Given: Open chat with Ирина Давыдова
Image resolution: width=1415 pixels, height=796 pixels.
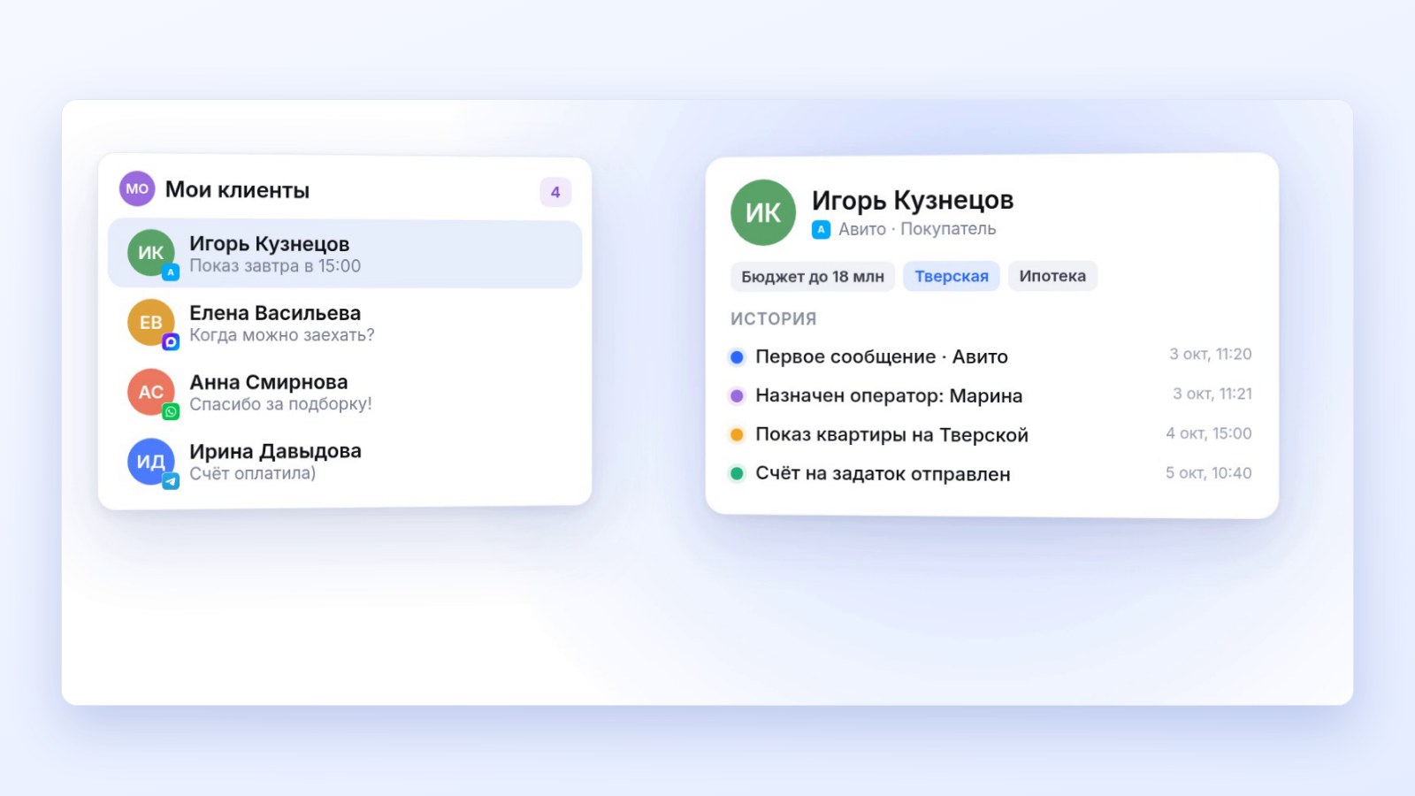Looking at the screenshot, I should click(345, 462).
